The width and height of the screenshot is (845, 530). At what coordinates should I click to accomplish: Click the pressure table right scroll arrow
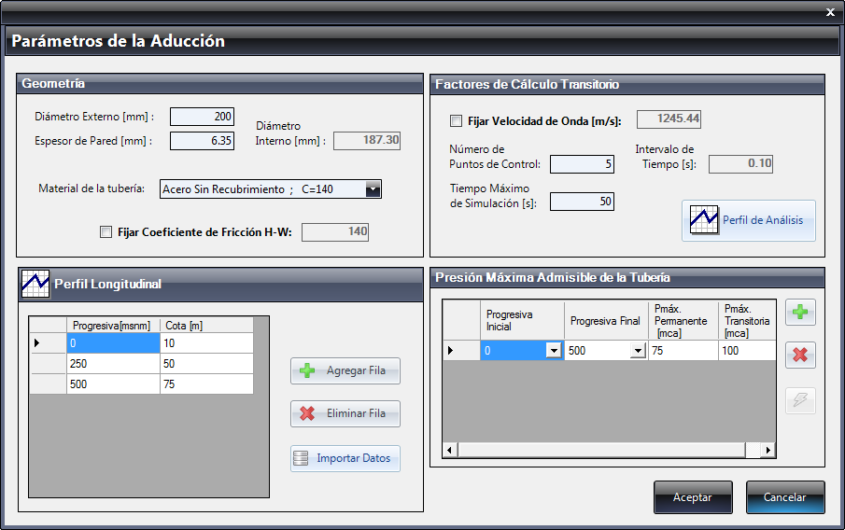coord(768,450)
